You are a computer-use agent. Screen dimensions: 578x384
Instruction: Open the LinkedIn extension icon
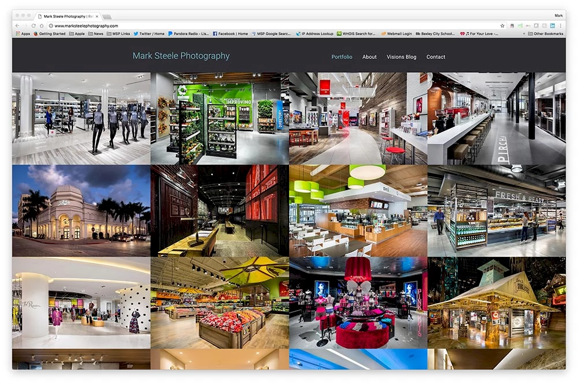(x=552, y=26)
